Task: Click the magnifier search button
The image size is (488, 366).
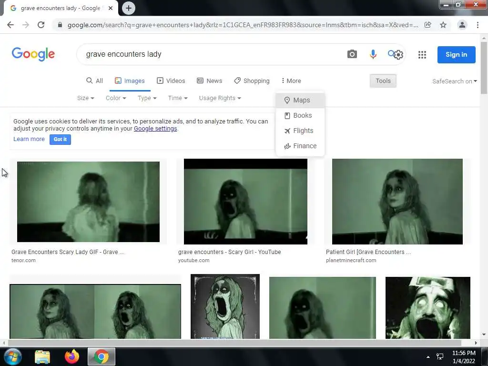Action: pyautogui.click(x=391, y=53)
